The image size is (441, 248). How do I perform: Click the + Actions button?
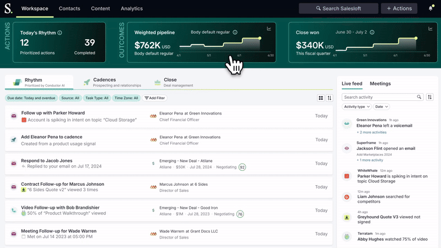399,8
